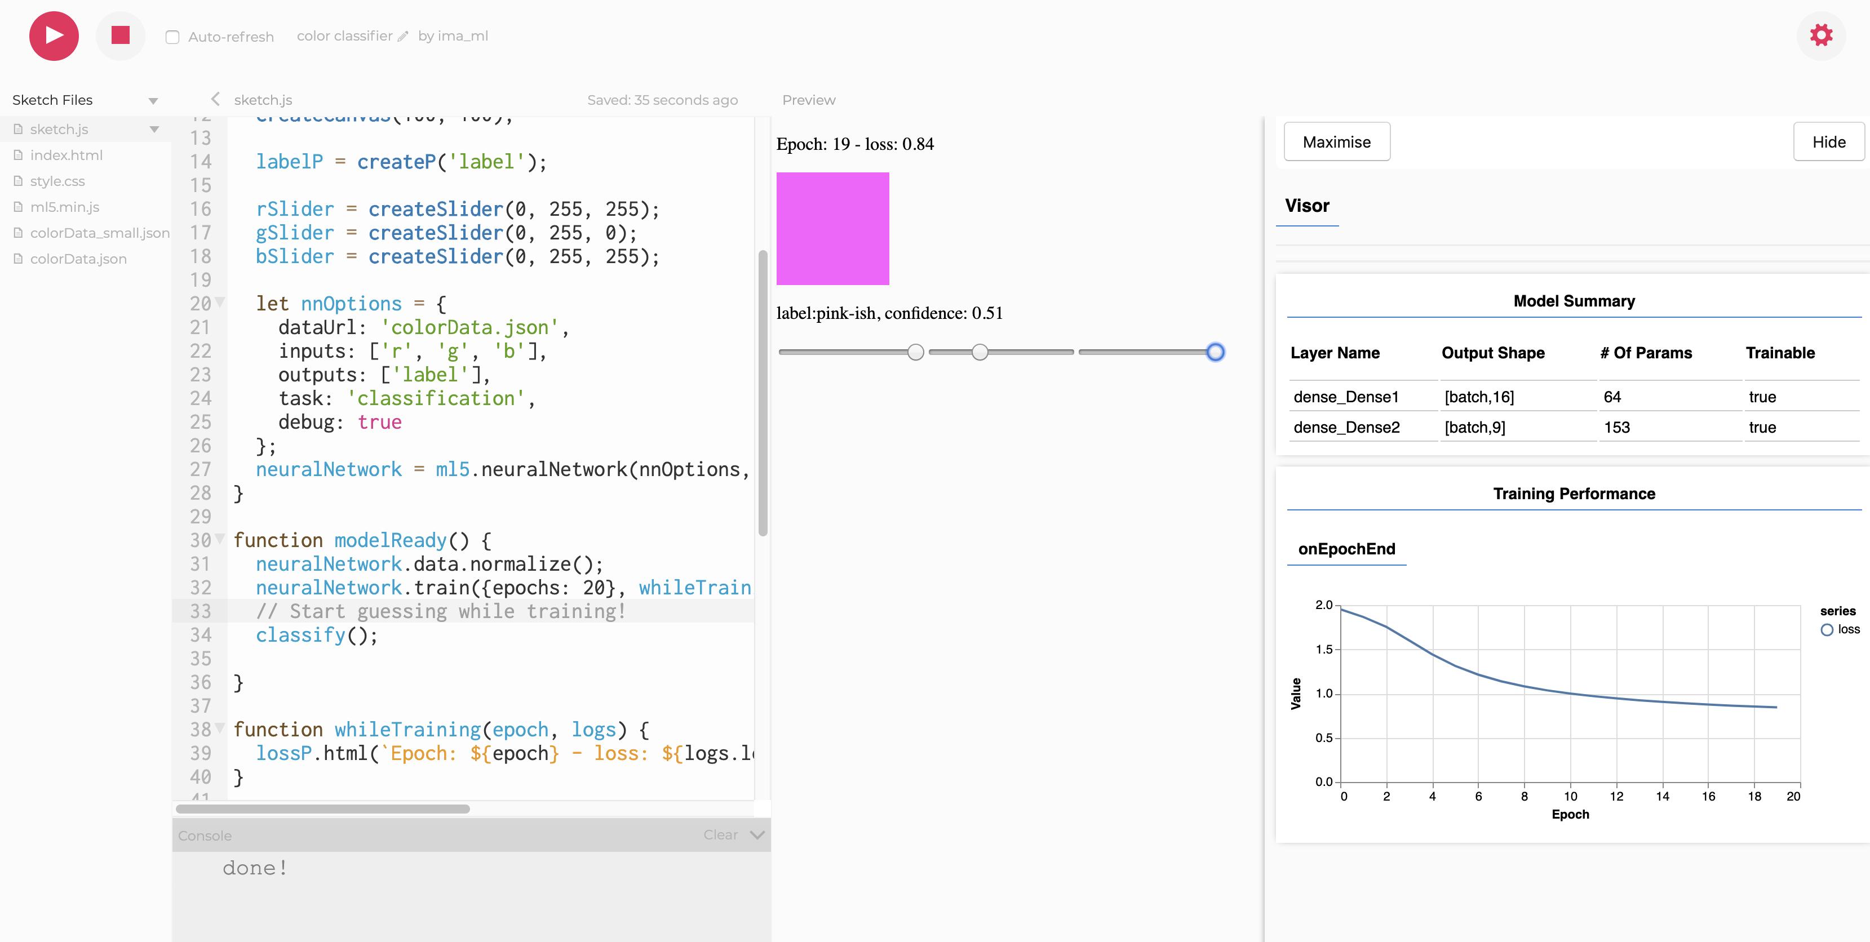Run the sketch with the play button
The height and width of the screenshot is (942, 1870).
point(54,35)
